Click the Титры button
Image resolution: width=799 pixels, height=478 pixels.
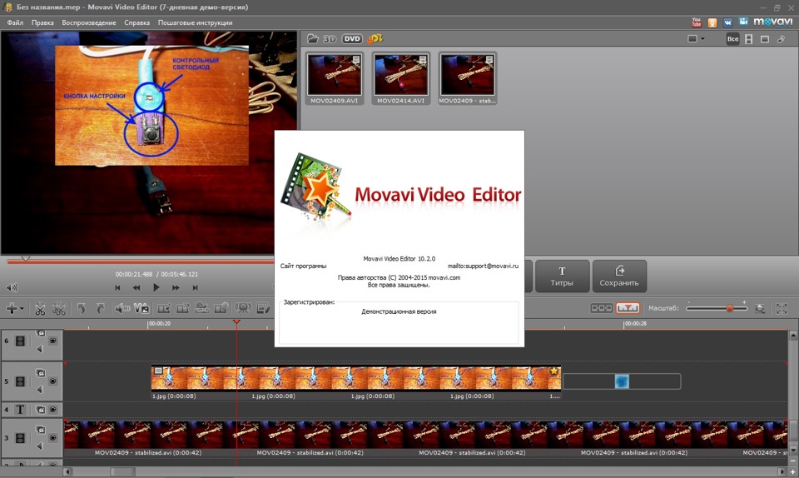(x=562, y=276)
